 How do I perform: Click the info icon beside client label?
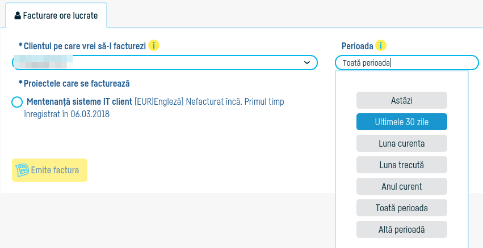point(154,45)
